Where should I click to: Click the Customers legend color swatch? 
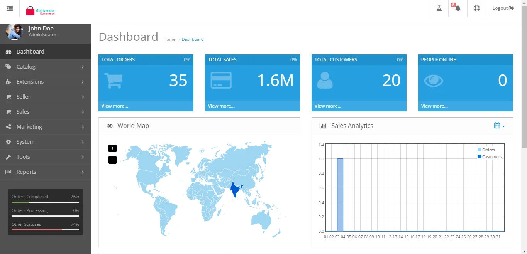click(x=480, y=156)
